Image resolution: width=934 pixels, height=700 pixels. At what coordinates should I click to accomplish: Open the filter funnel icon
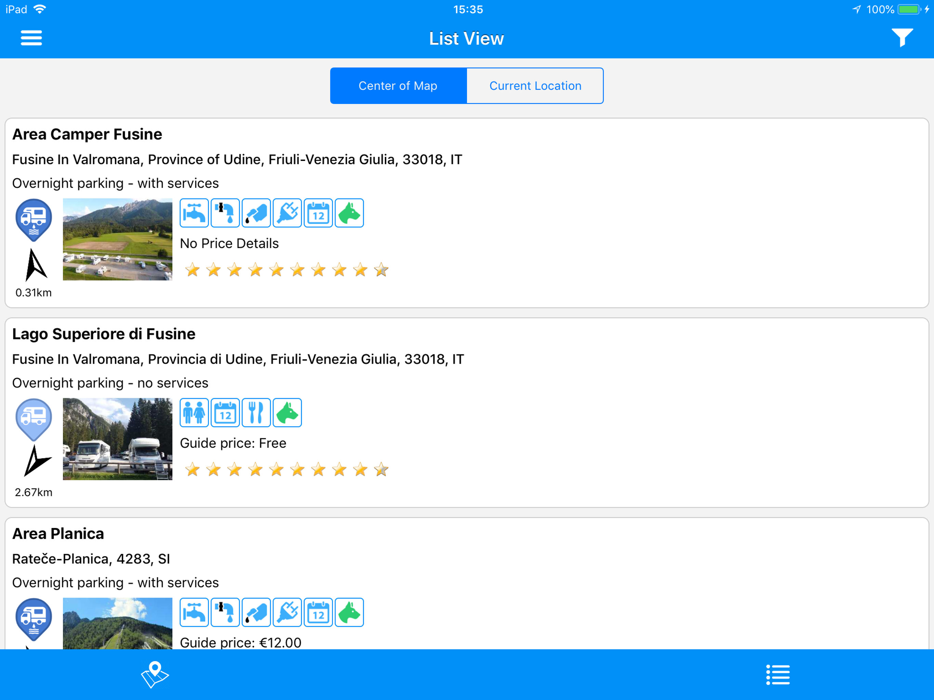pos(902,38)
